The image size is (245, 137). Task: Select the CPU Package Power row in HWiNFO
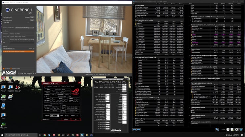(x=159, y=109)
